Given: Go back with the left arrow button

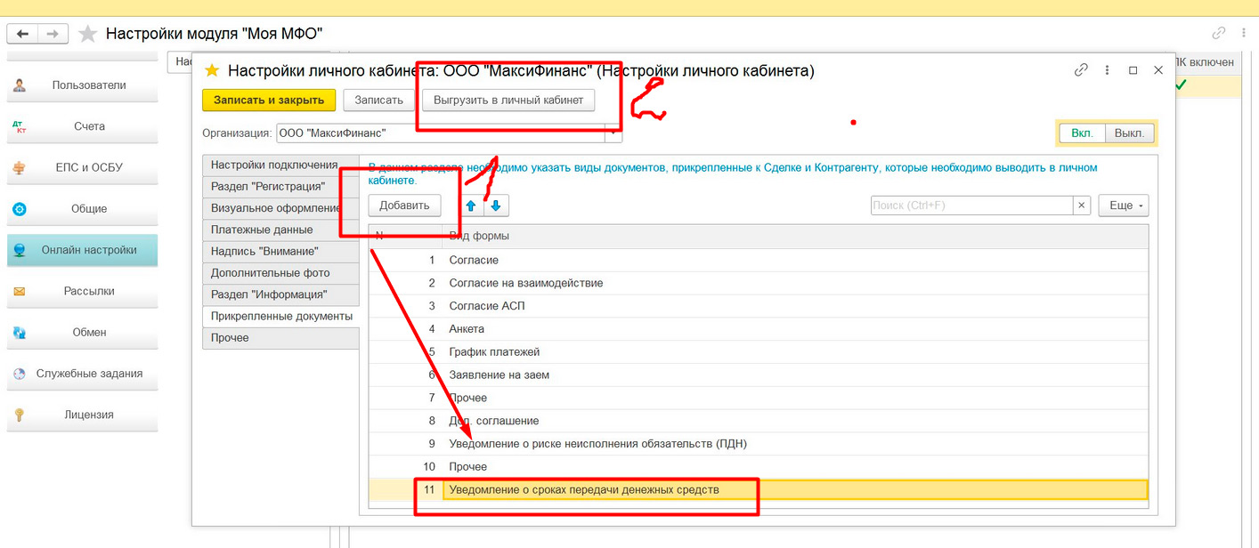Looking at the screenshot, I should 22,34.
